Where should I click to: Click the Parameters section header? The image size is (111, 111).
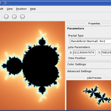point(76,29)
